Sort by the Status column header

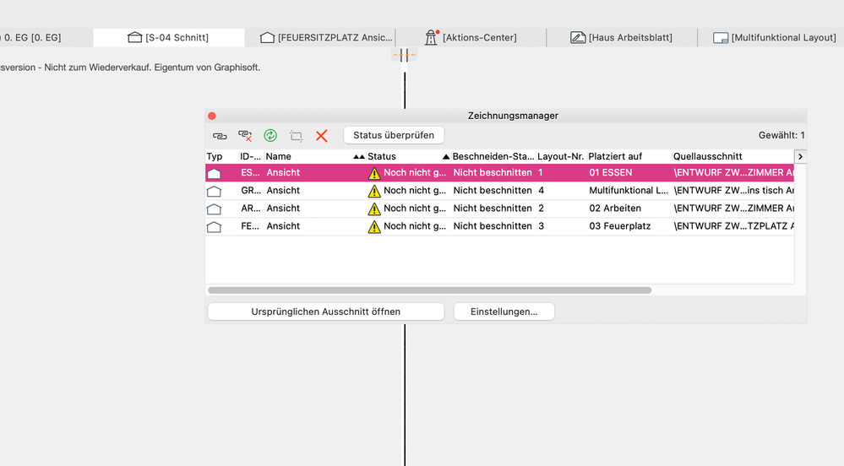click(x=409, y=156)
